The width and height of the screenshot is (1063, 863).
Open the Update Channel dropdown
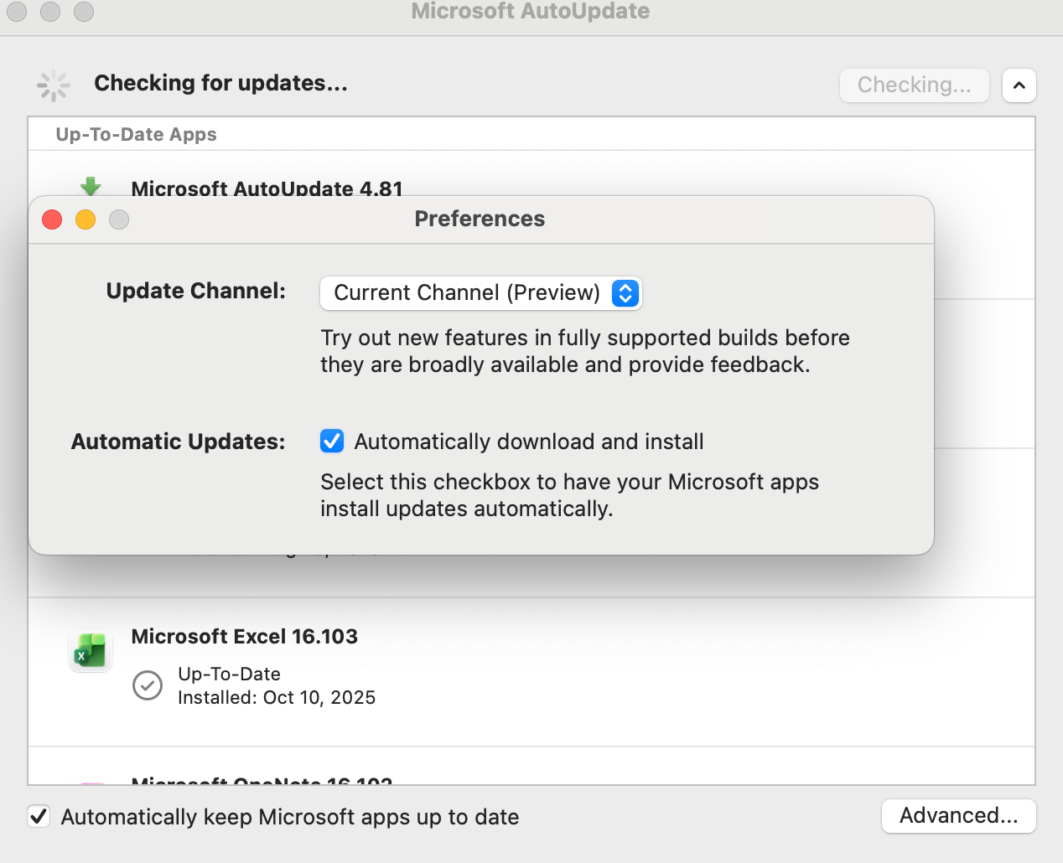click(x=481, y=293)
